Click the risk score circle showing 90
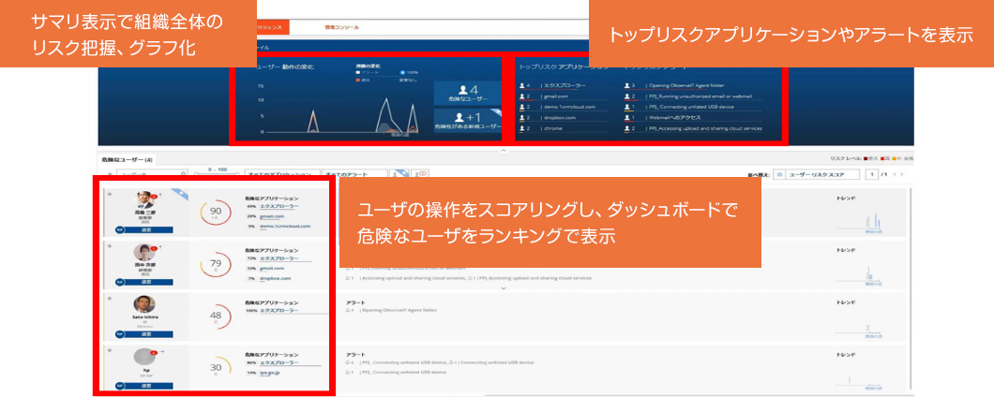Image resolution: width=994 pixels, height=397 pixels. point(217,213)
